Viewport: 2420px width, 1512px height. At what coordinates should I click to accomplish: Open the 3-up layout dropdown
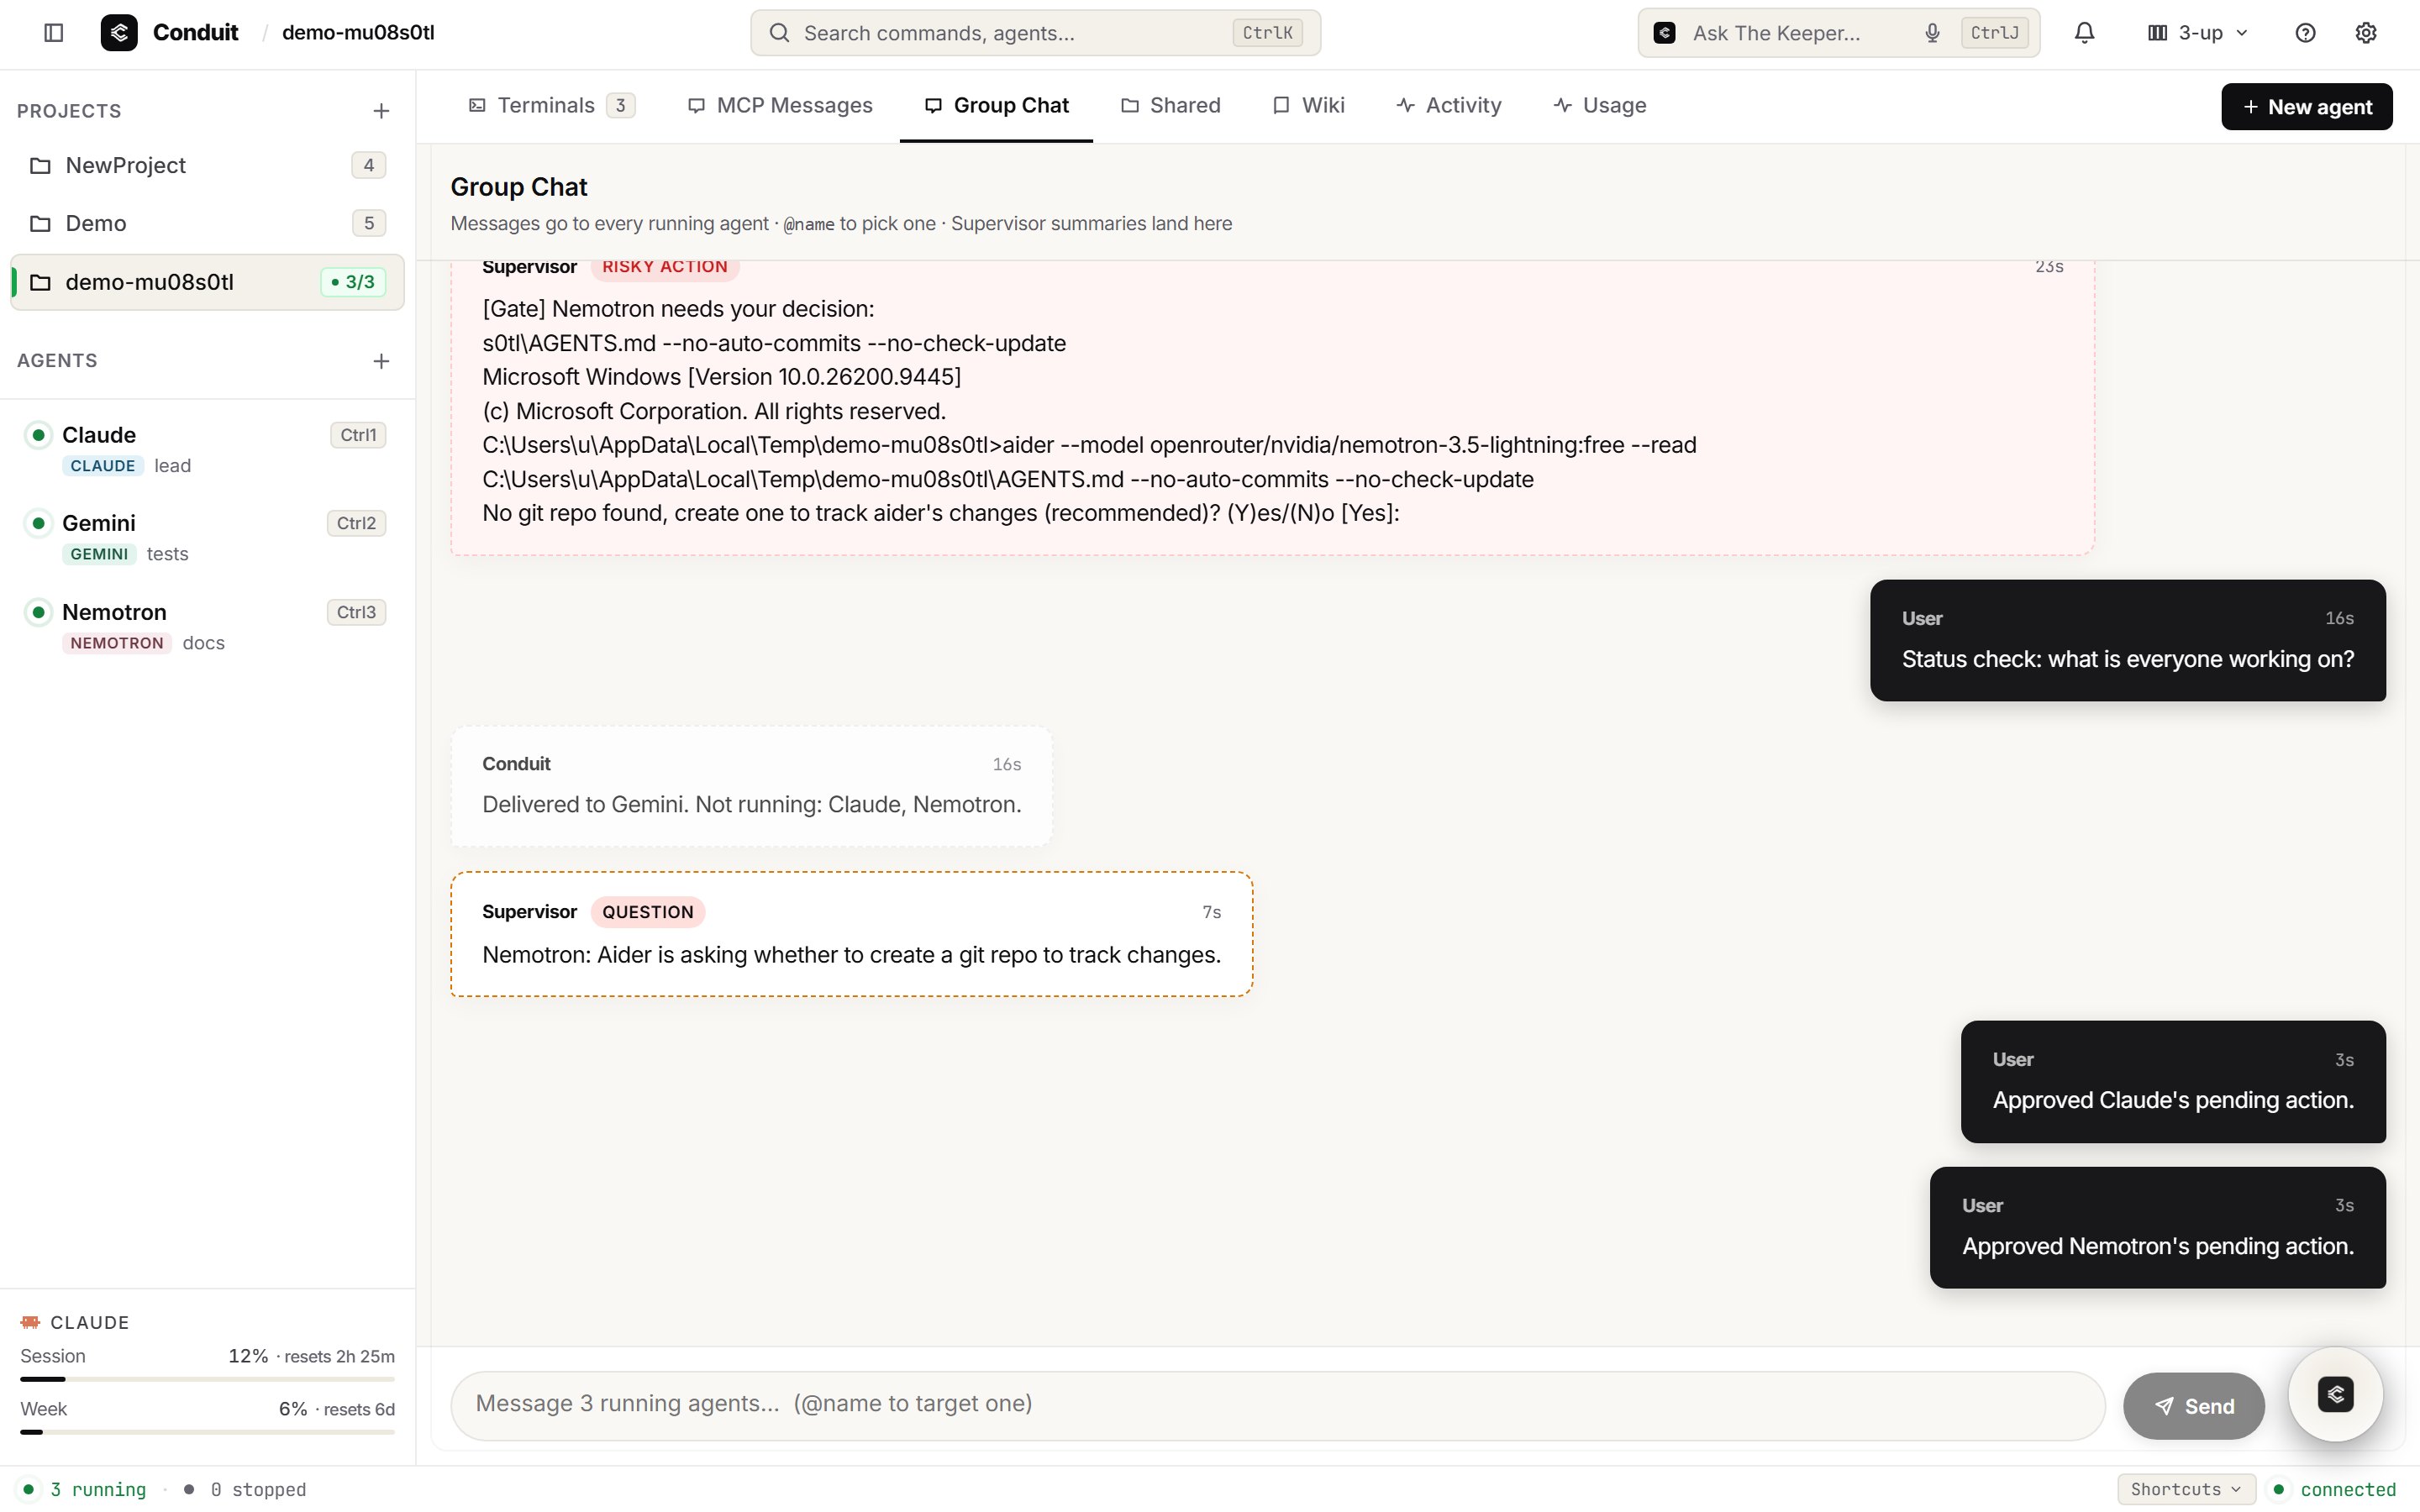click(2199, 33)
